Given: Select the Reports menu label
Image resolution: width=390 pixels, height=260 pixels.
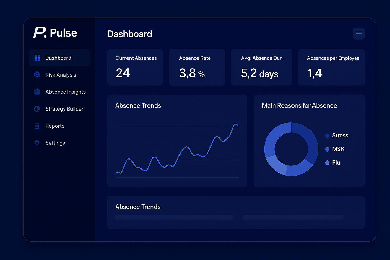Looking at the screenshot, I should (55, 126).
